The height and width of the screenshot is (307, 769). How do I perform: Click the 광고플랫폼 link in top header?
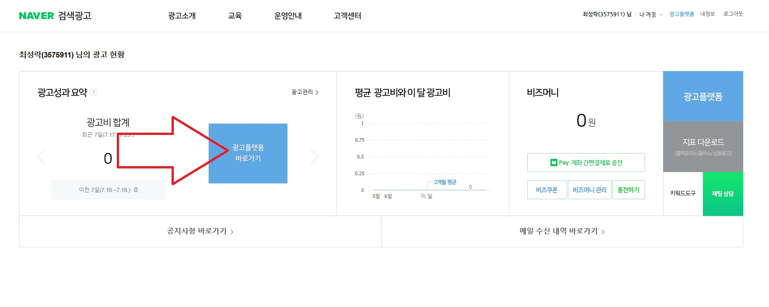(682, 14)
